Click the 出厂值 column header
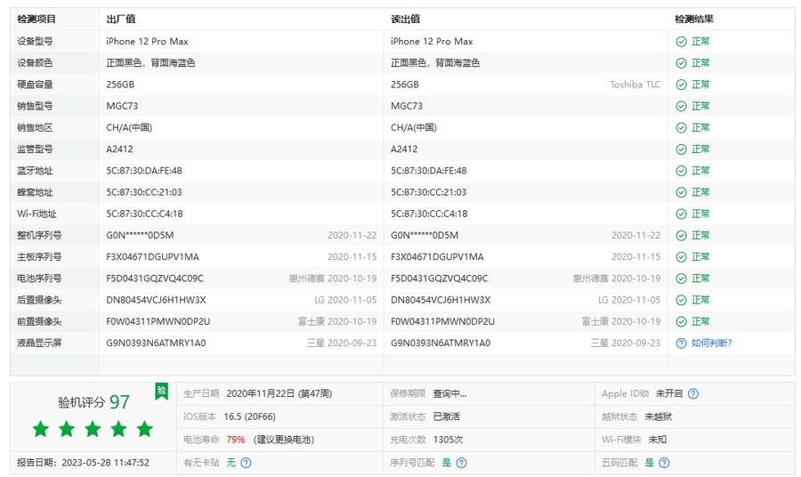 (120, 19)
